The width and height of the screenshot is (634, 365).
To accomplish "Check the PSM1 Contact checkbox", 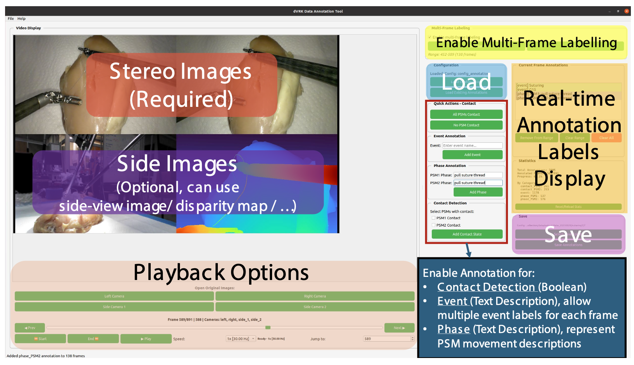I will click(433, 218).
